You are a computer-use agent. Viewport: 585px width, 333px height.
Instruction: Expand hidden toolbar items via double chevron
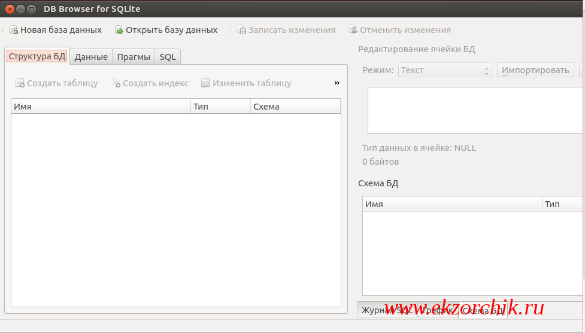click(337, 83)
